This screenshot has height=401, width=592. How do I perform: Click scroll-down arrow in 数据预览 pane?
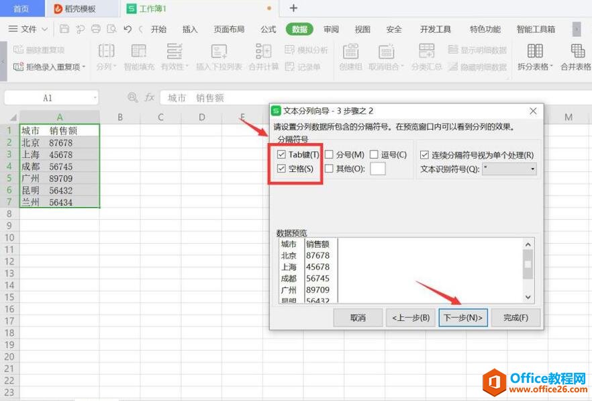(x=528, y=297)
